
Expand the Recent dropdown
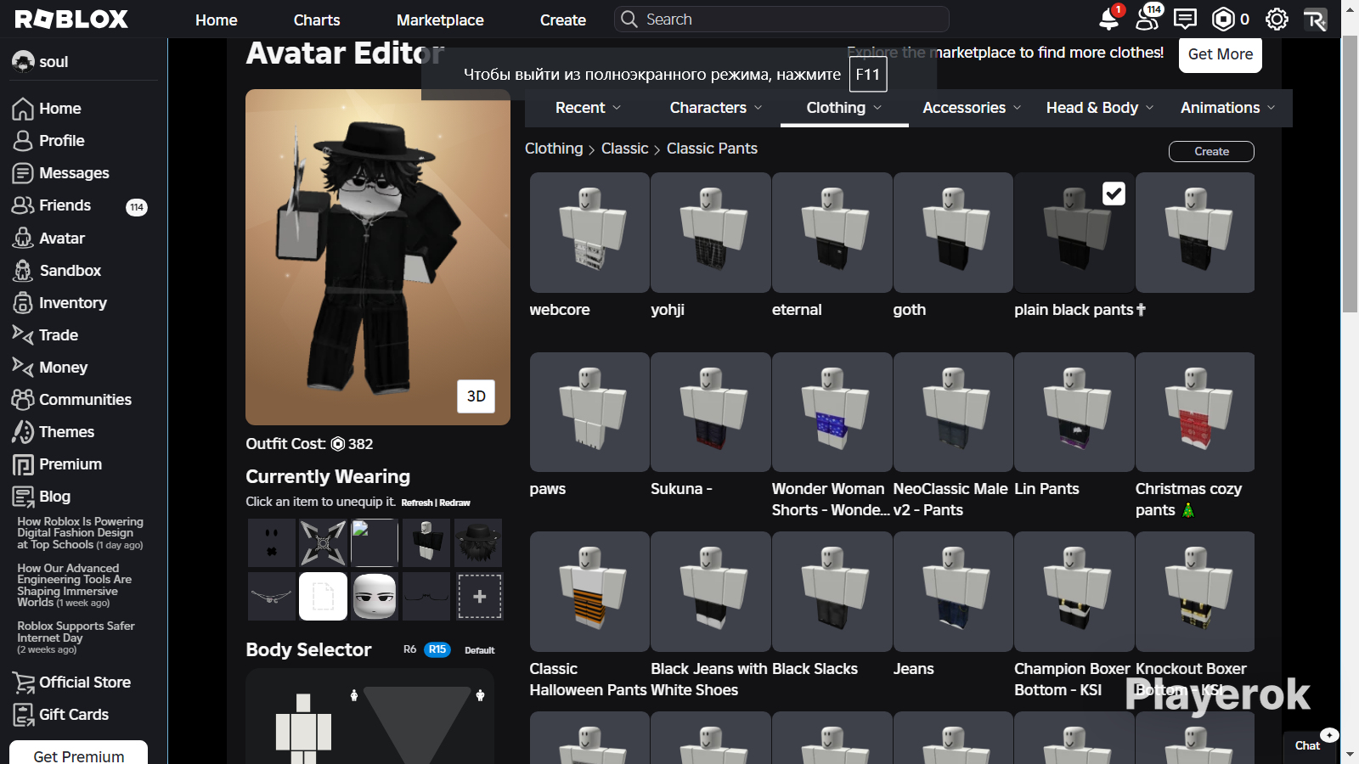589,108
